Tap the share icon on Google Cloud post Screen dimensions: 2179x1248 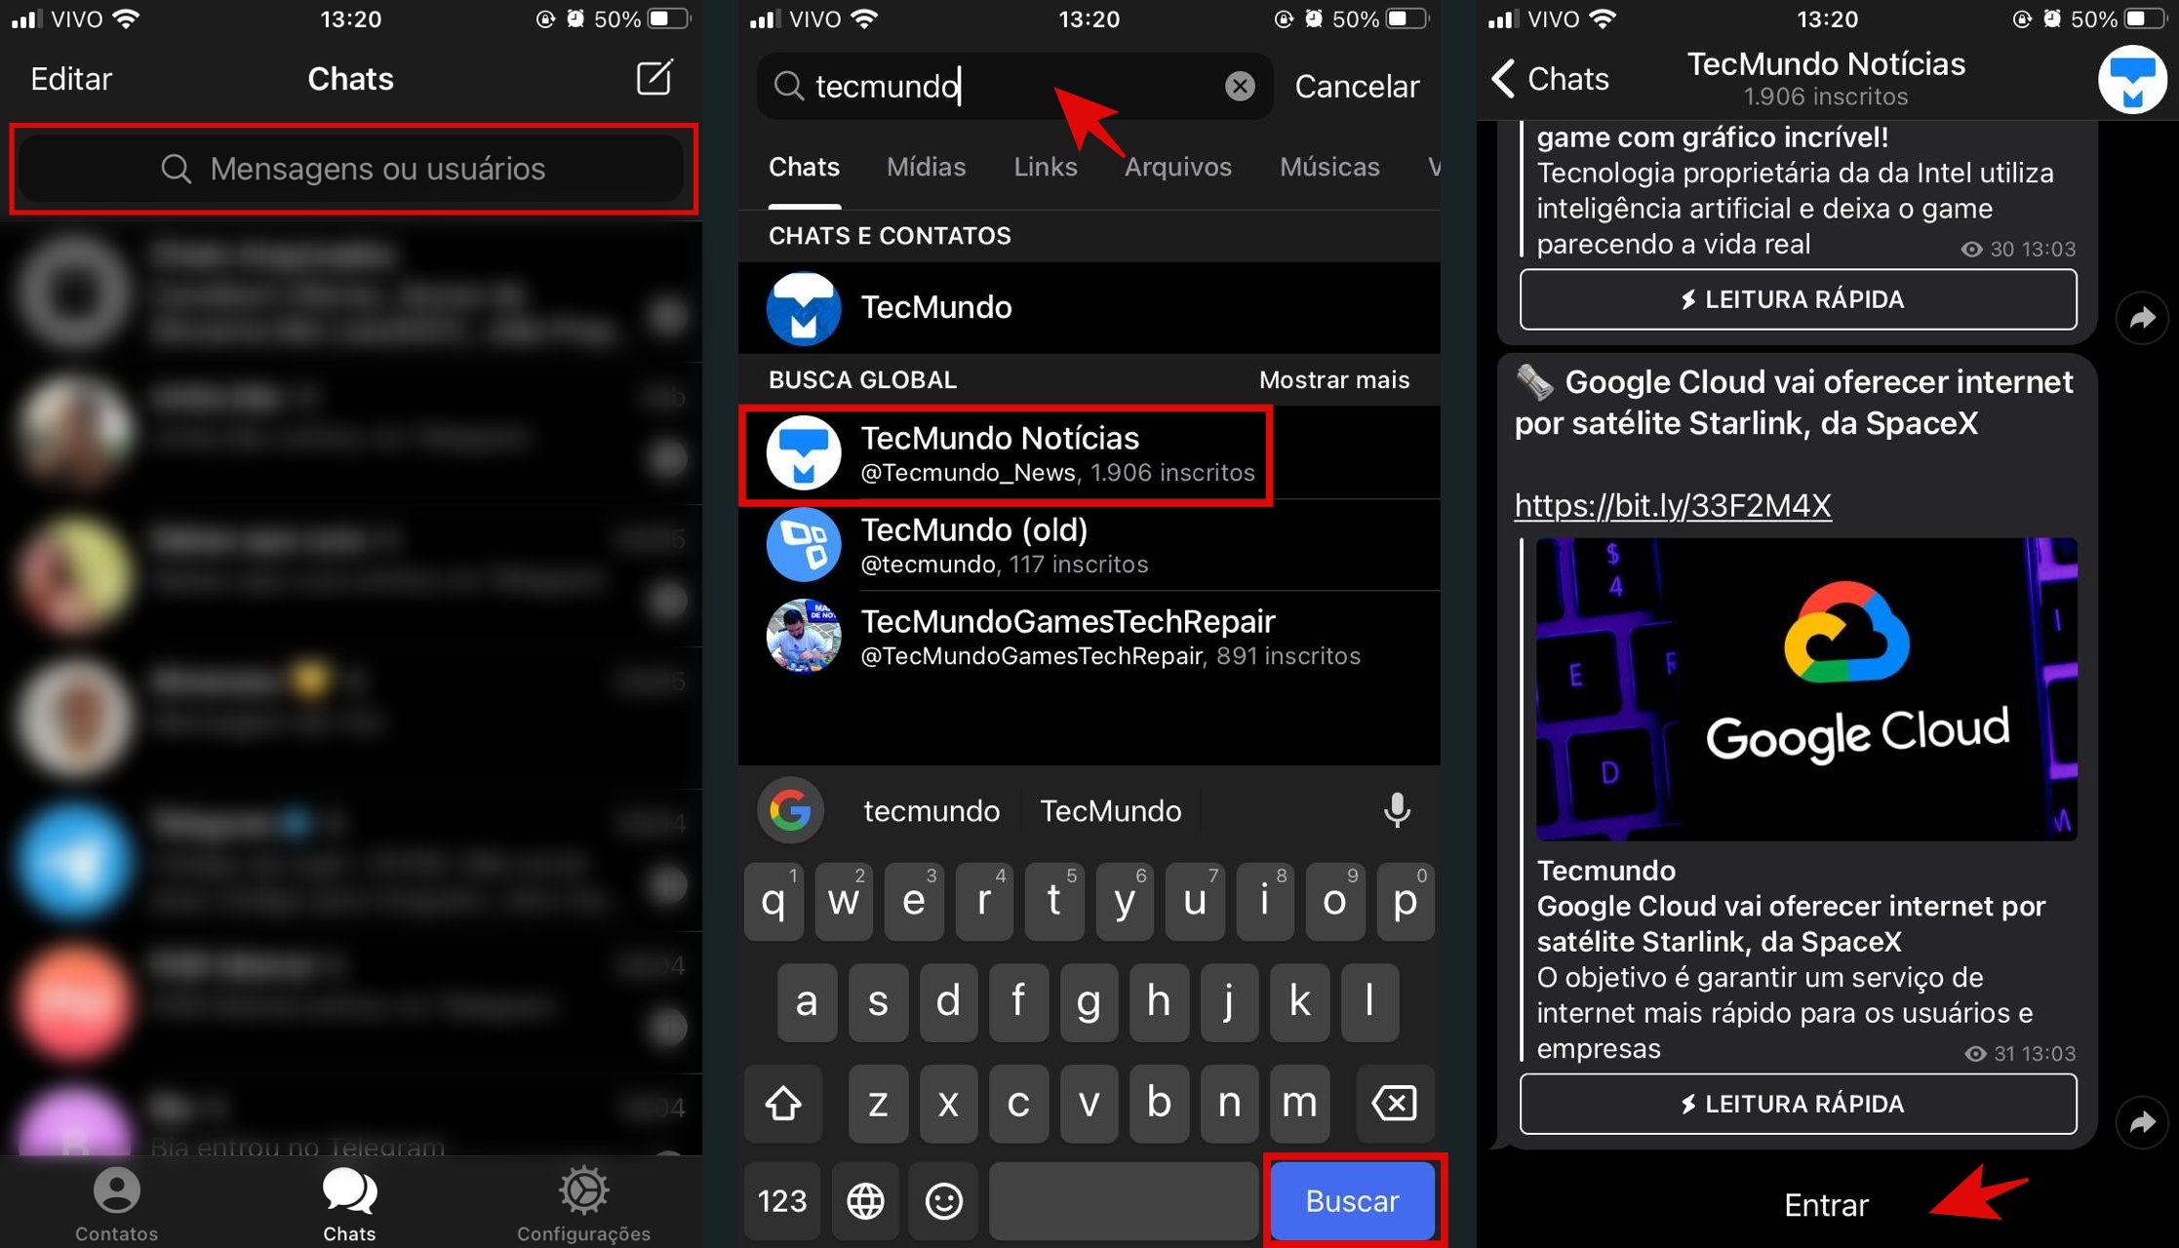[x=2152, y=1109]
